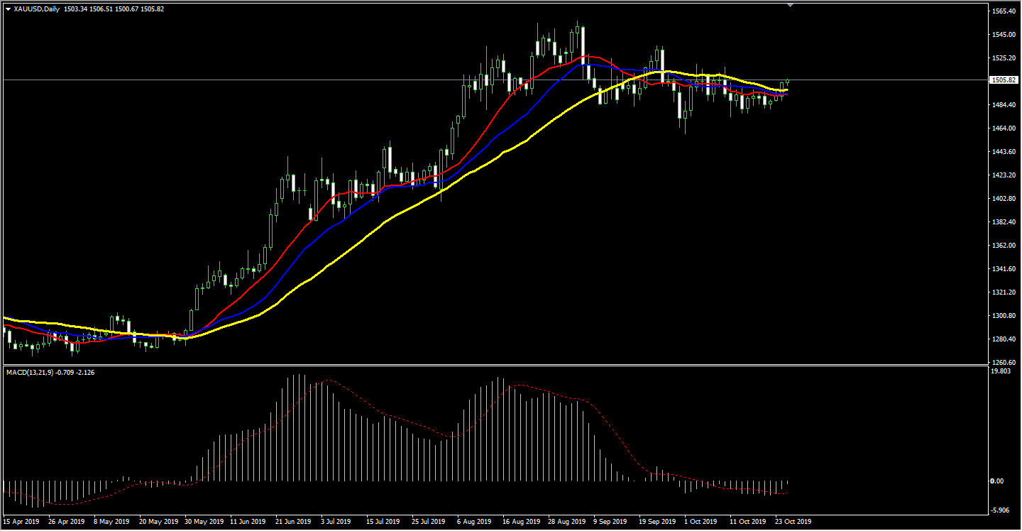Image resolution: width=1022 pixels, height=531 pixels.
Task: Click the 3 Jul 2019 date label
Action: pyautogui.click(x=336, y=521)
